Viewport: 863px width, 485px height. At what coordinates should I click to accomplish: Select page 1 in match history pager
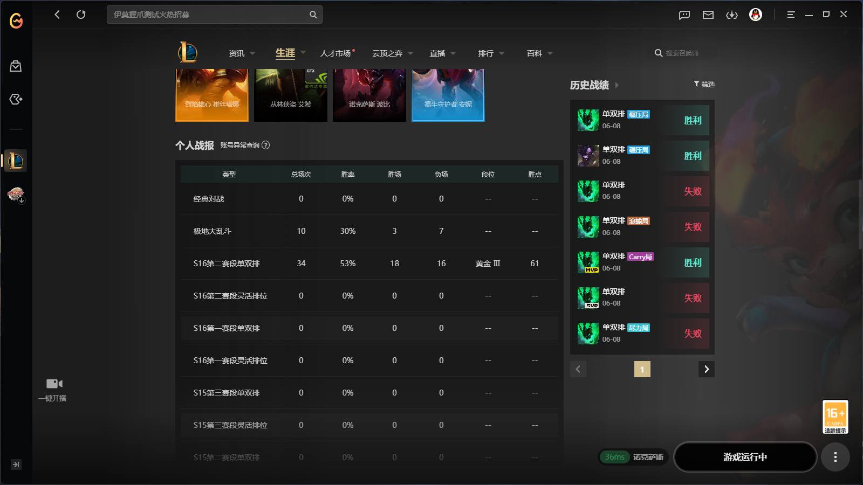point(642,369)
